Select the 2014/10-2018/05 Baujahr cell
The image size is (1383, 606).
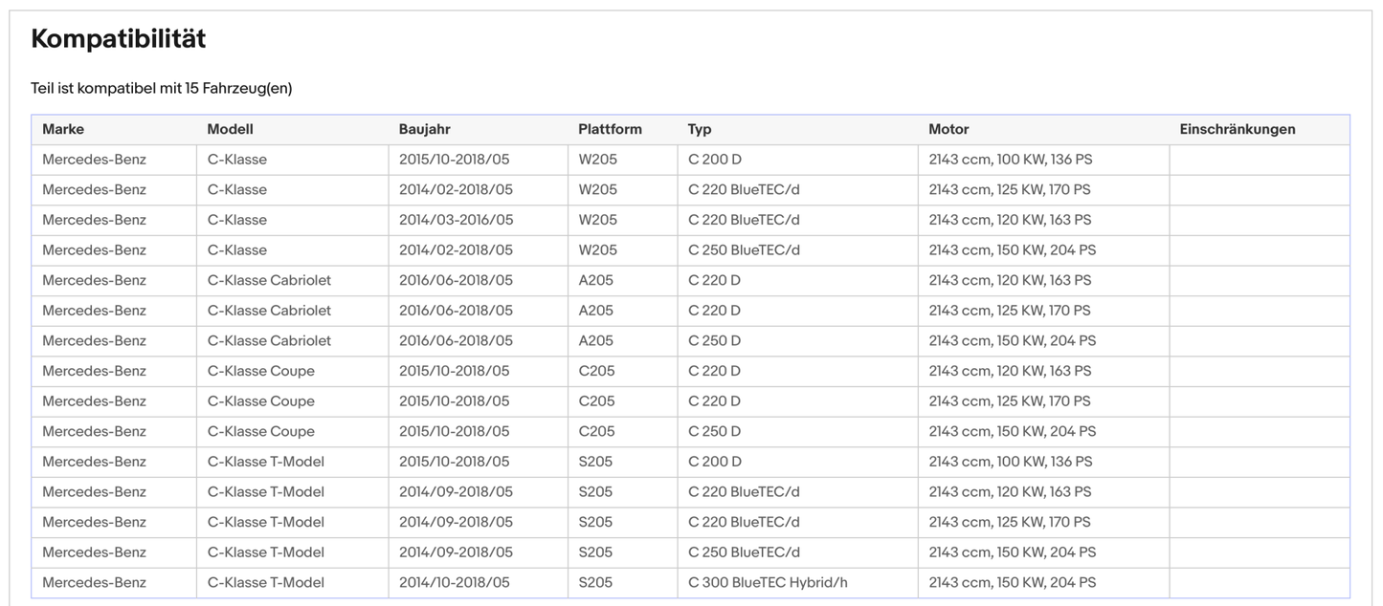click(x=454, y=582)
